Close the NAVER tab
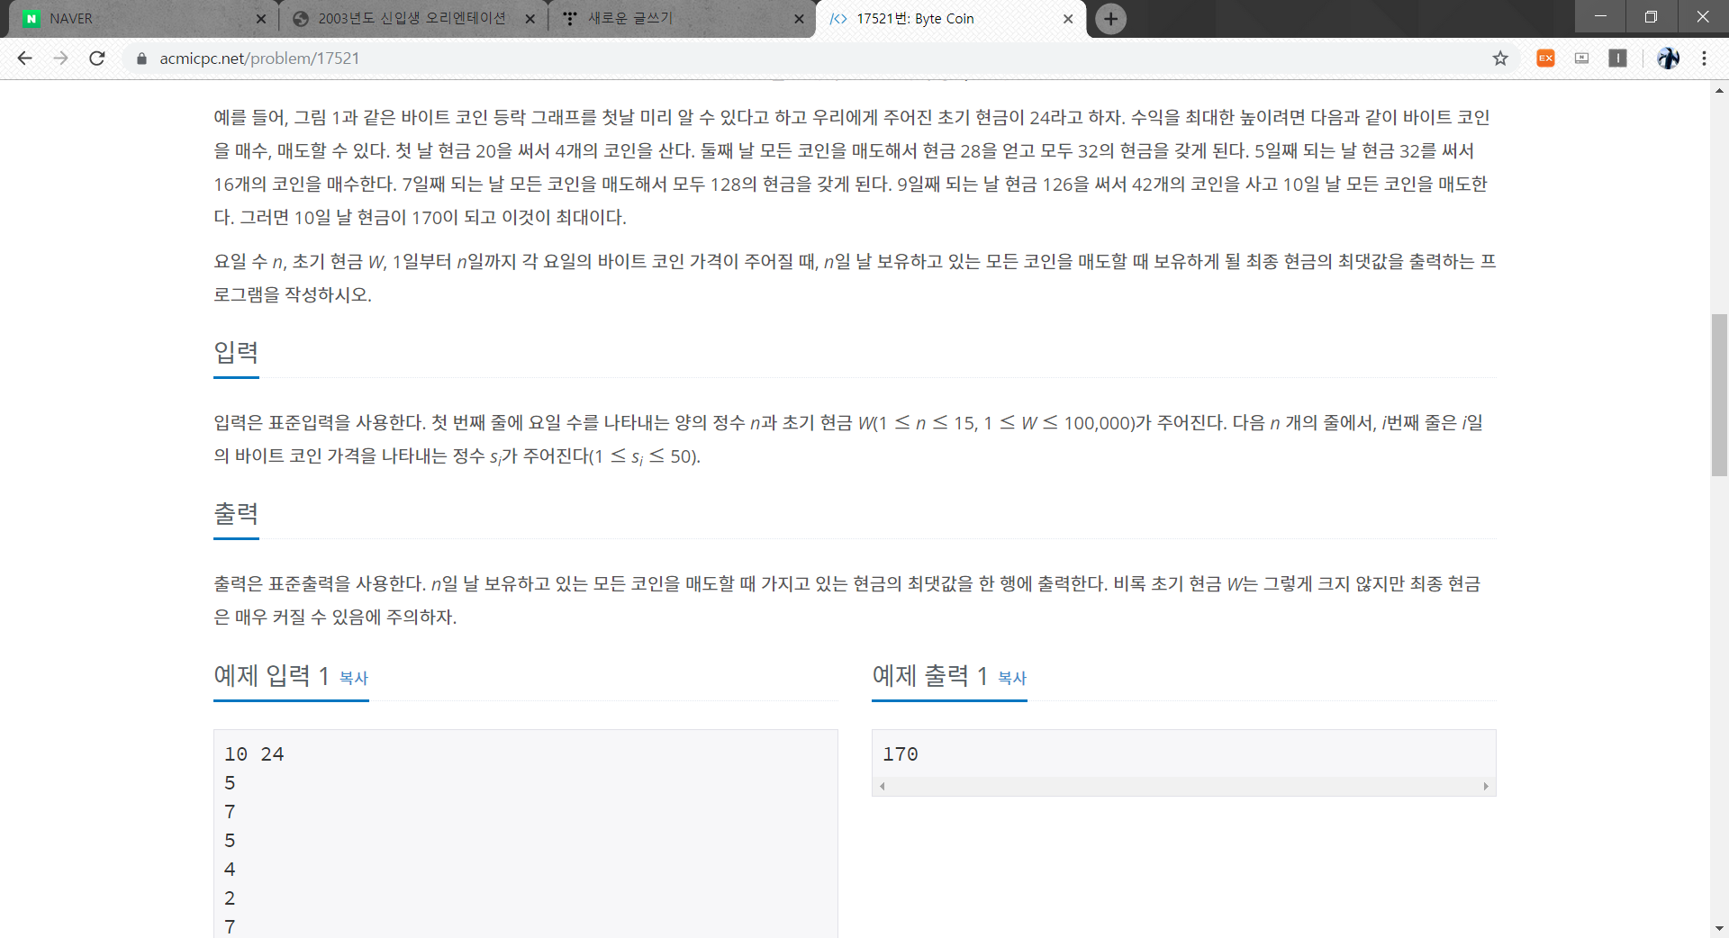1729x938 pixels. [261, 19]
